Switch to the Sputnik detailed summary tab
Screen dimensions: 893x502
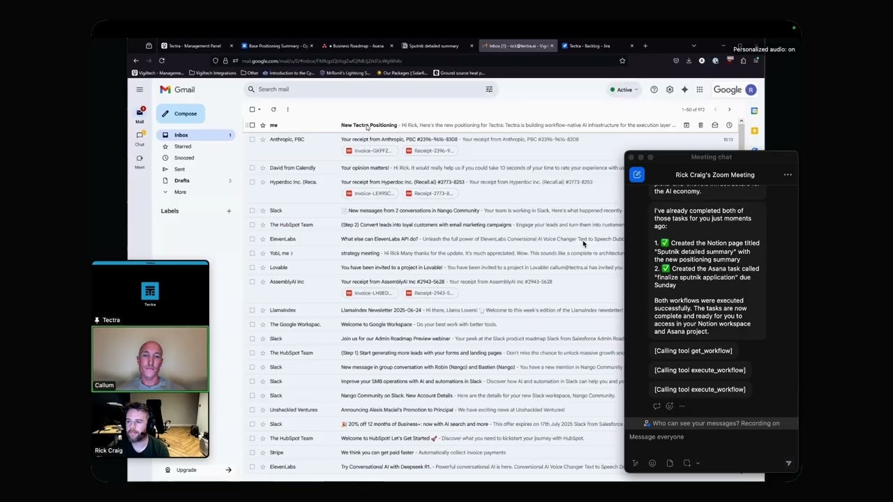433,46
